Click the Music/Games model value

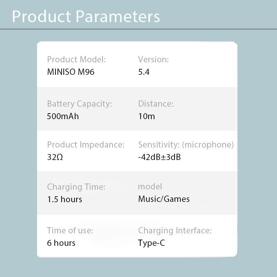(164, 199)
